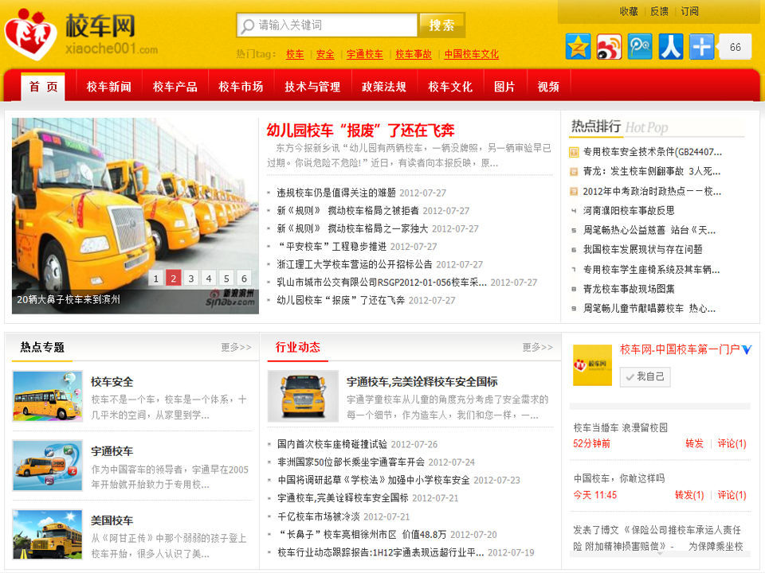This screenshot has width=765, height=573.
Task: Click the 搜索 search button
Action: tap(442, 25)
